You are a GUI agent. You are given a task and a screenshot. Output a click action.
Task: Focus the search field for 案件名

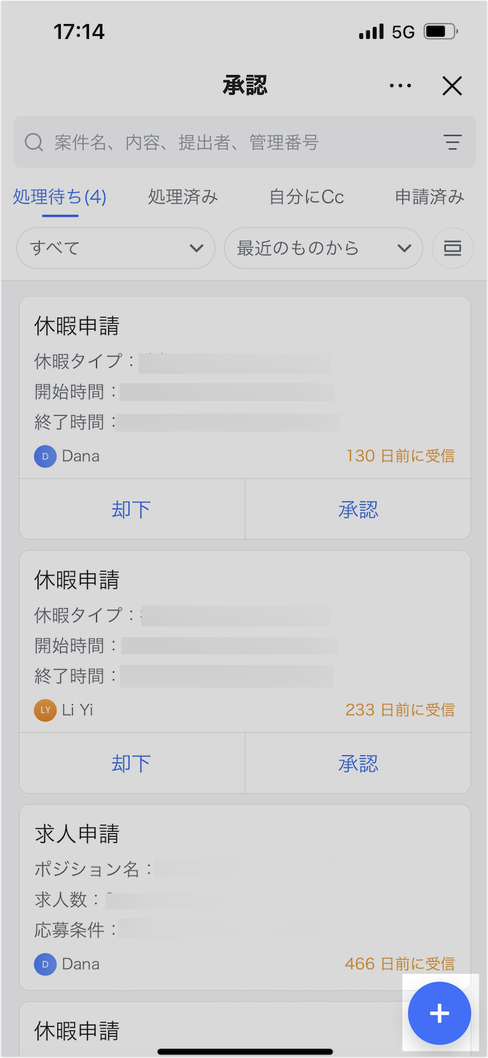pyautogui.click(x=233, y=142)
